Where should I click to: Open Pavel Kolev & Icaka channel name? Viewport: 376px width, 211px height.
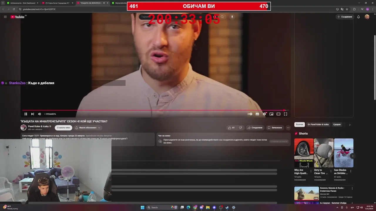(38, 126)
